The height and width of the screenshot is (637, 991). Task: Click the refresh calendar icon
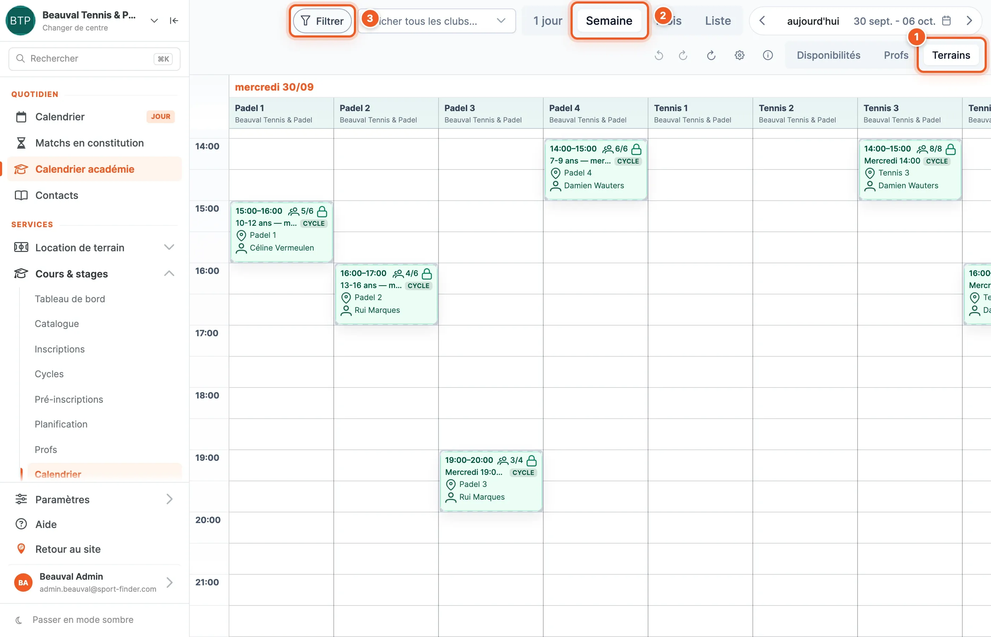(711, 55)
